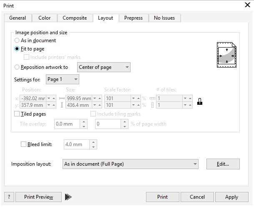Image resolution: width=254 pixels, height=207 pixels.
Task: Switch to the Prepress tab
Action: pos(133,18)
